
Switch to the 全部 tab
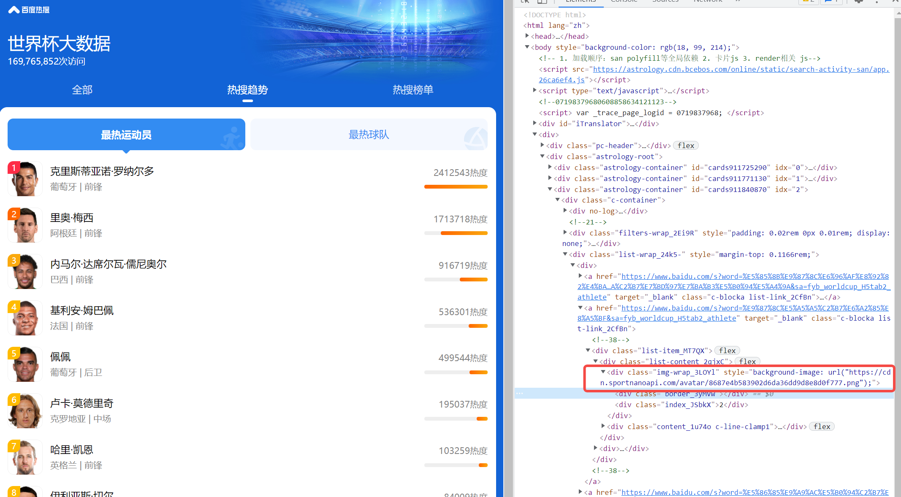tap(82, 90)
